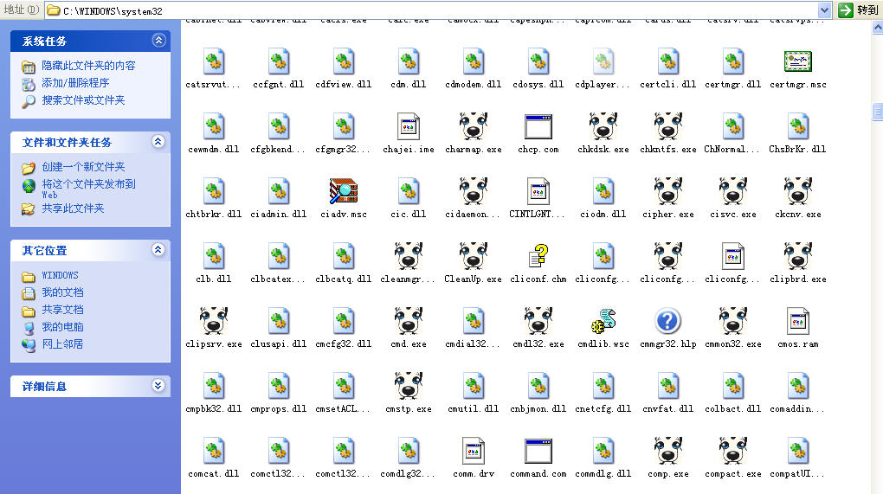This screenshot has width=883, height=494.
Task: Select the cmmgr32.hlp help icon
Action: coord(668,321)
